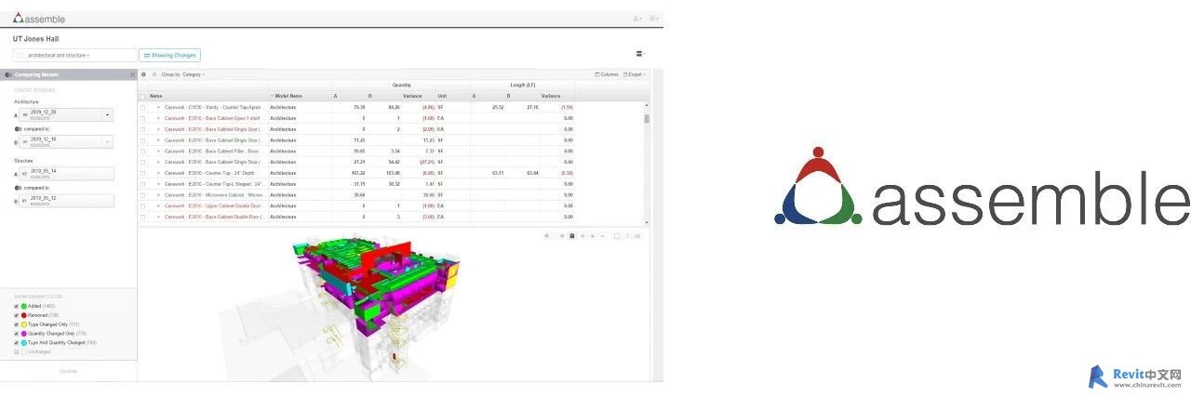The height and width of the screenshot is (396, 1191).
Task: Click the viewer help question icon
Action: tap(628, 236)
